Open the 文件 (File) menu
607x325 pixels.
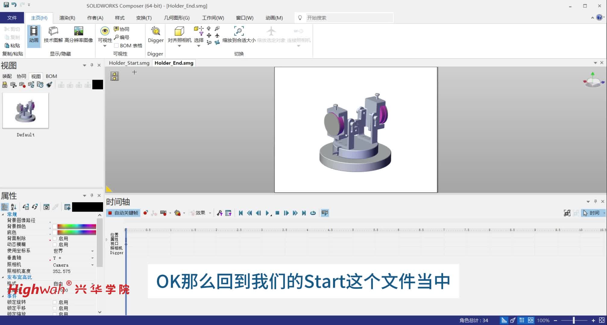[x=12, y=18]
